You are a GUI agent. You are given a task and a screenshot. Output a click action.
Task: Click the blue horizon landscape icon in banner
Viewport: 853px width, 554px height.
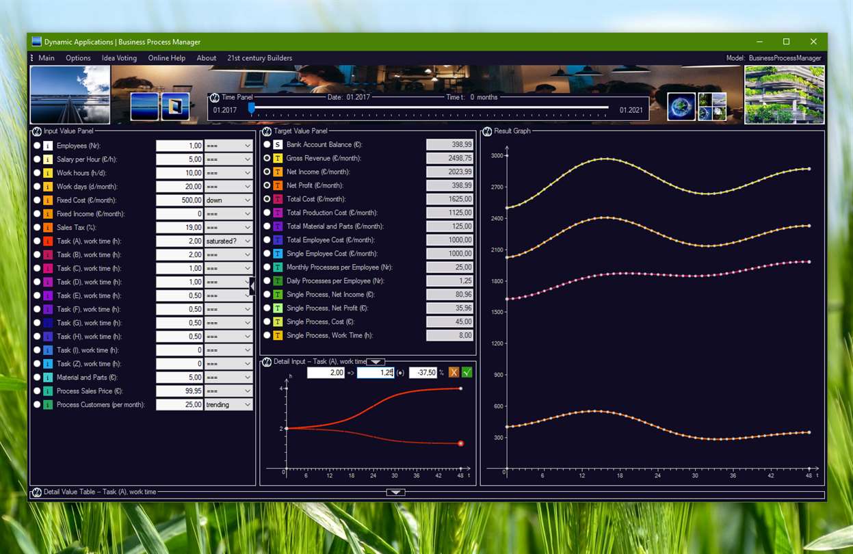(x=144, y=107)
